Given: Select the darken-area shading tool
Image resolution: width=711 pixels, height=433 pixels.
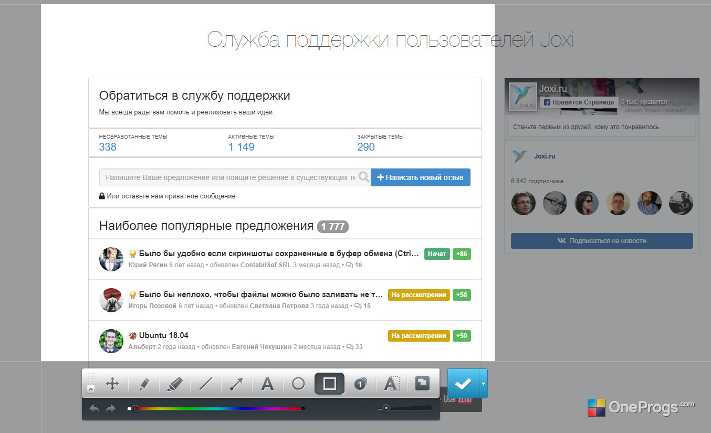Looking at the screenshot, I should coord(422,384).
